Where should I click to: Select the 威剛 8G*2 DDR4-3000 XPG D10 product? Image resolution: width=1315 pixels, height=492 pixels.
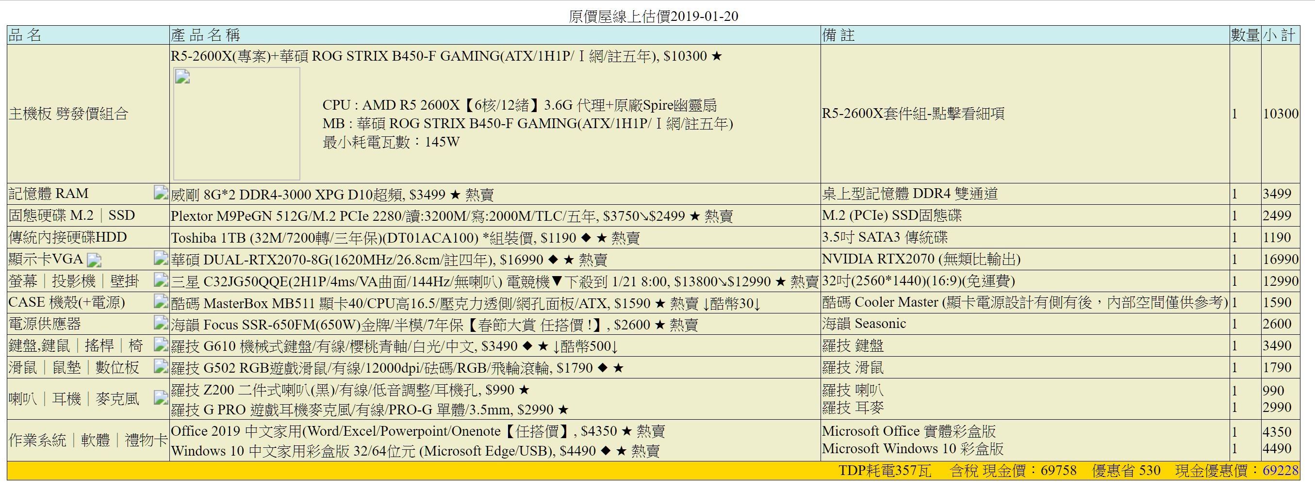[x=332, y=195]
